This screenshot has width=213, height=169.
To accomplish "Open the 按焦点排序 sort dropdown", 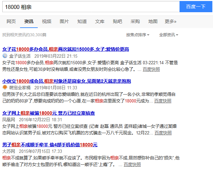I will pyautogui.click(x=138, y=35).
